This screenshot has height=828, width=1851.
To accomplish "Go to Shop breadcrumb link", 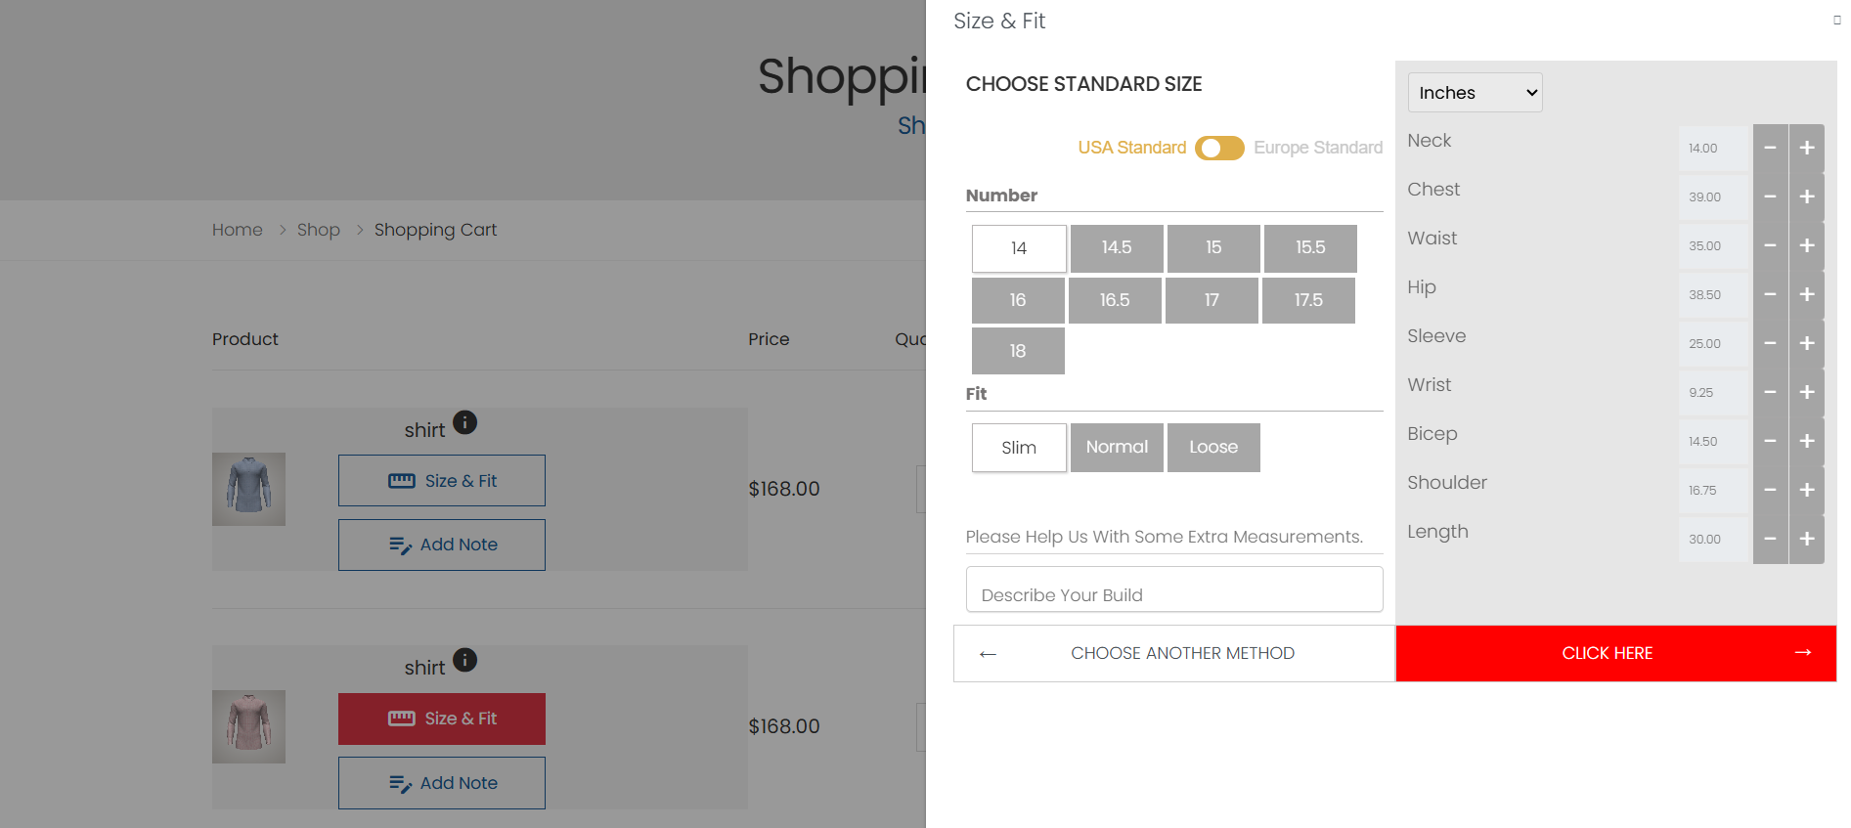I will (x=318, y=230).
